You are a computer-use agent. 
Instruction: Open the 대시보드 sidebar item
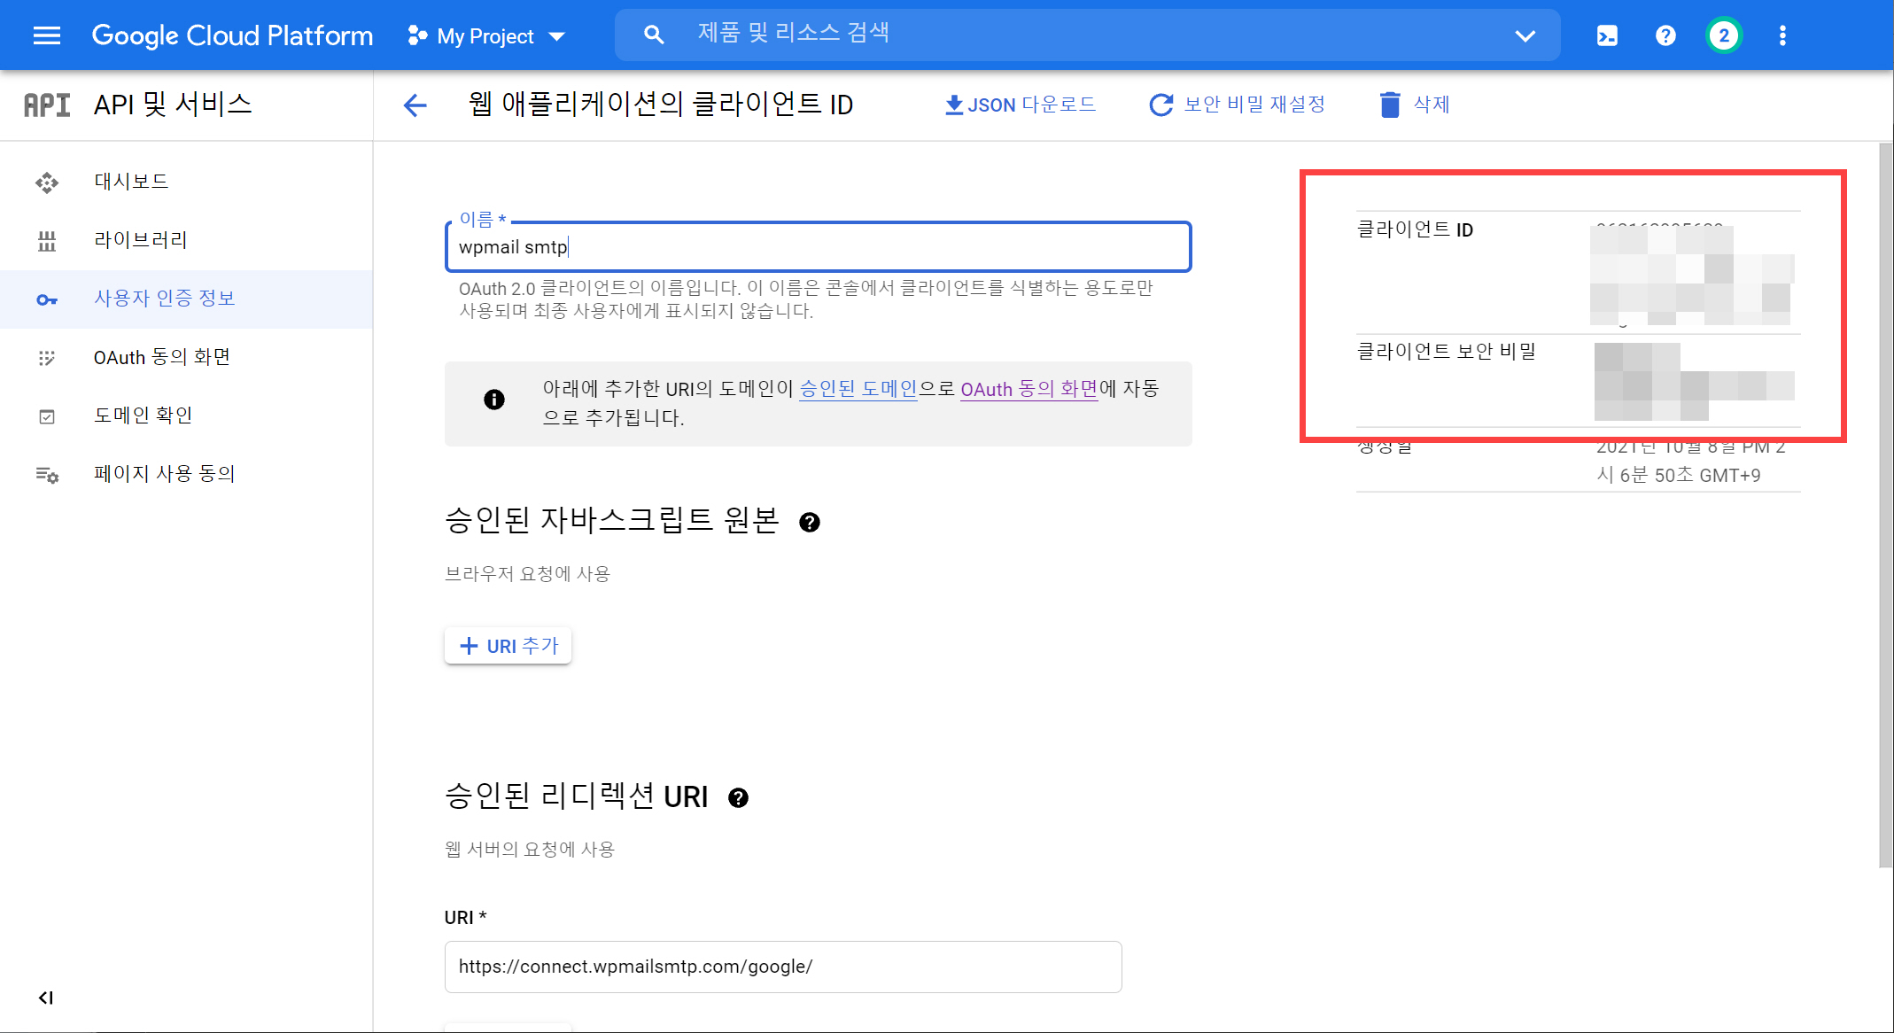tap(131, 182)
